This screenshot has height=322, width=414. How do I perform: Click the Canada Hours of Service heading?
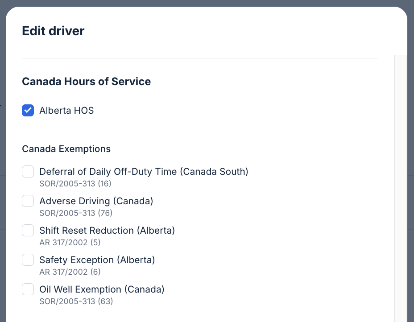87,82
